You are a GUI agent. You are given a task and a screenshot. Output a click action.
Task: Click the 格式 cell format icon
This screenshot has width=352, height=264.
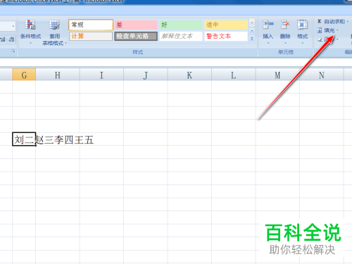click(x=302, y=25)
